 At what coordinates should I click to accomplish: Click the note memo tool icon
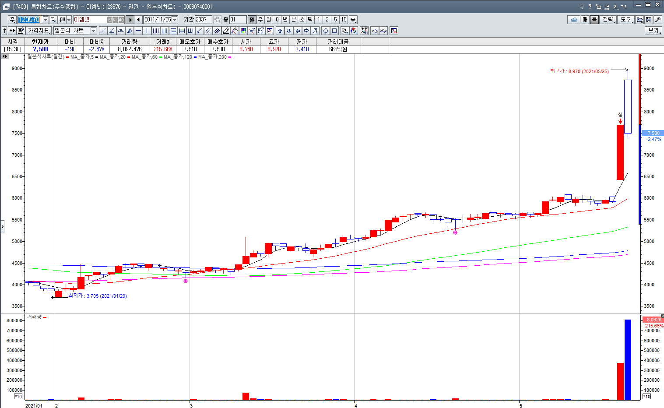[315, 31]
